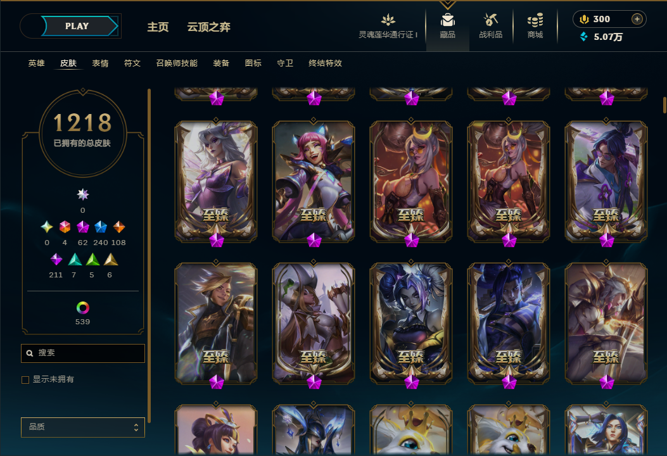Open the 战利品 loot hammer icon
667x456 pixels.
(491, 20)
